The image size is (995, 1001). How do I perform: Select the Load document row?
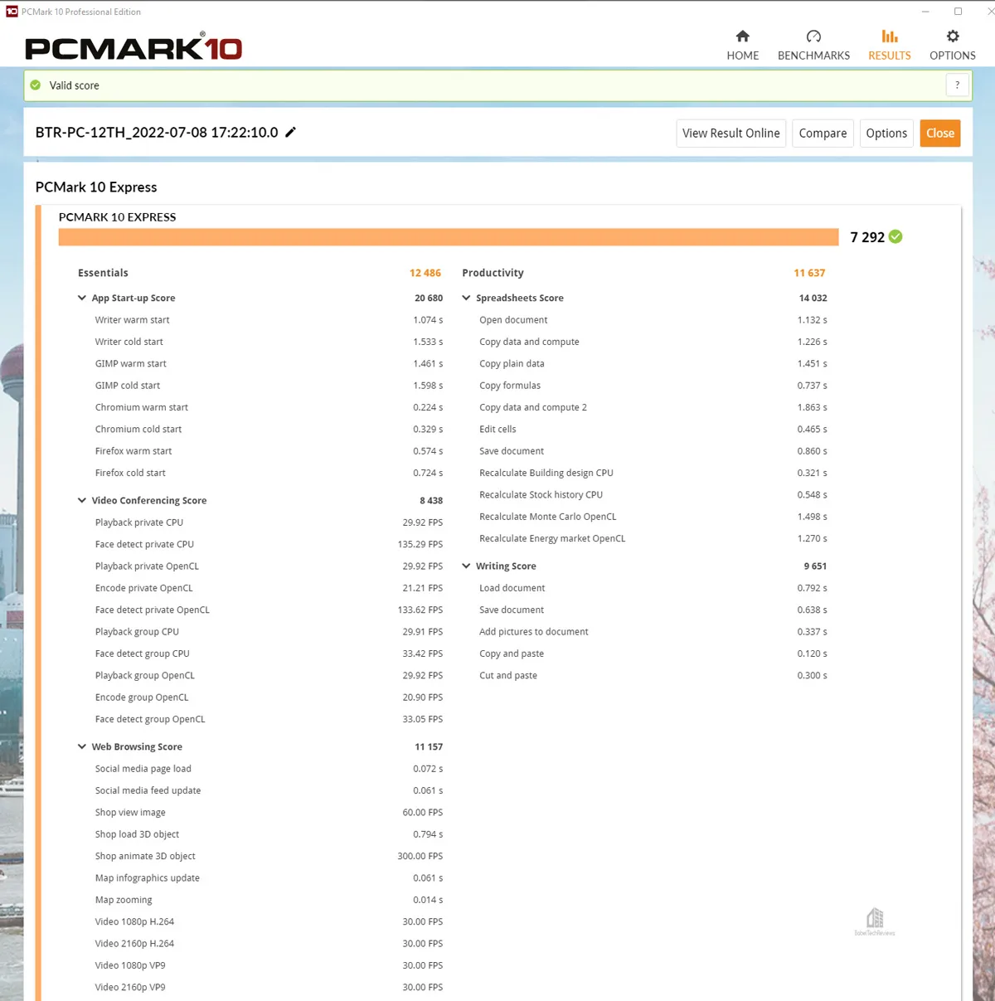click(653, 588)
